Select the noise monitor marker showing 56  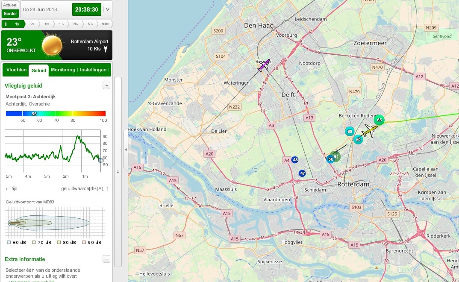330,159
